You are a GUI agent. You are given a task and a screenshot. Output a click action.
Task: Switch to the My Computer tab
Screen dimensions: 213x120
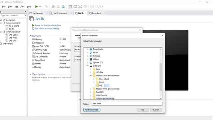coord(38,13)
